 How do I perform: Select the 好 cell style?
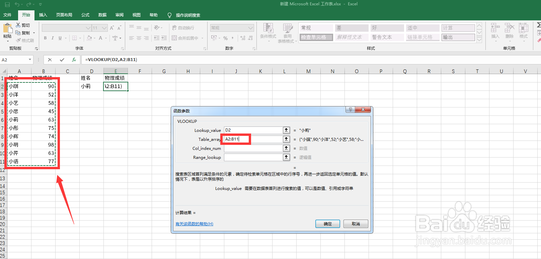[x=387, y=28]
